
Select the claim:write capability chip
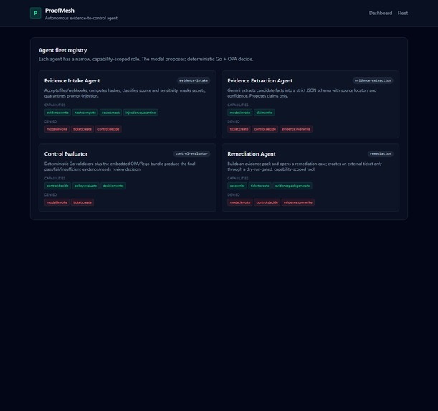tap(265, 113)
